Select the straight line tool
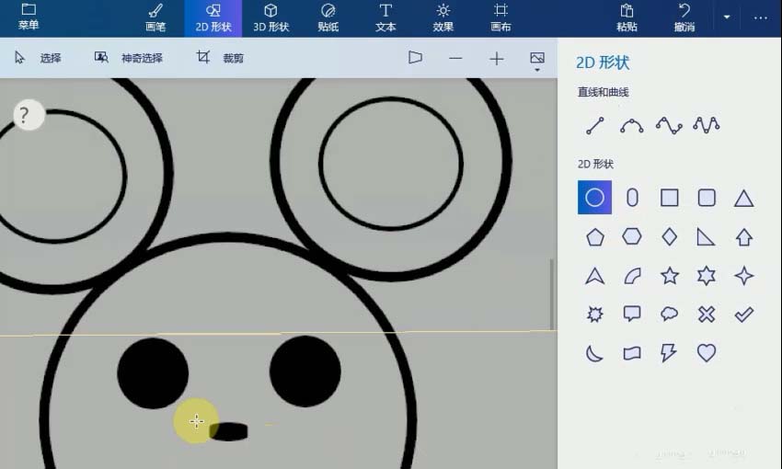This screenshot has height=469, width=782. (595, 126)
